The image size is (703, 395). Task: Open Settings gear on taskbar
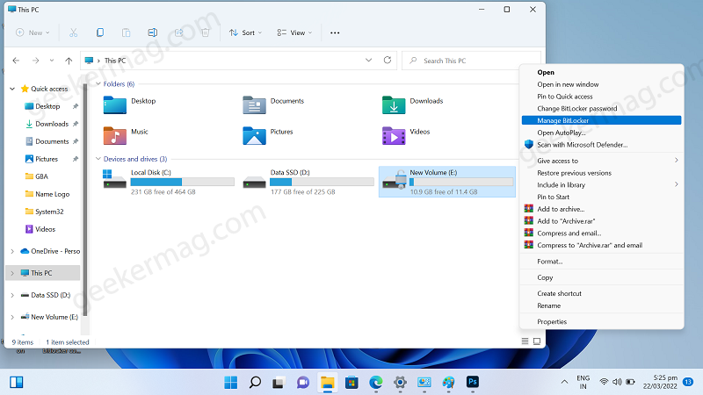tap(400, 383)
